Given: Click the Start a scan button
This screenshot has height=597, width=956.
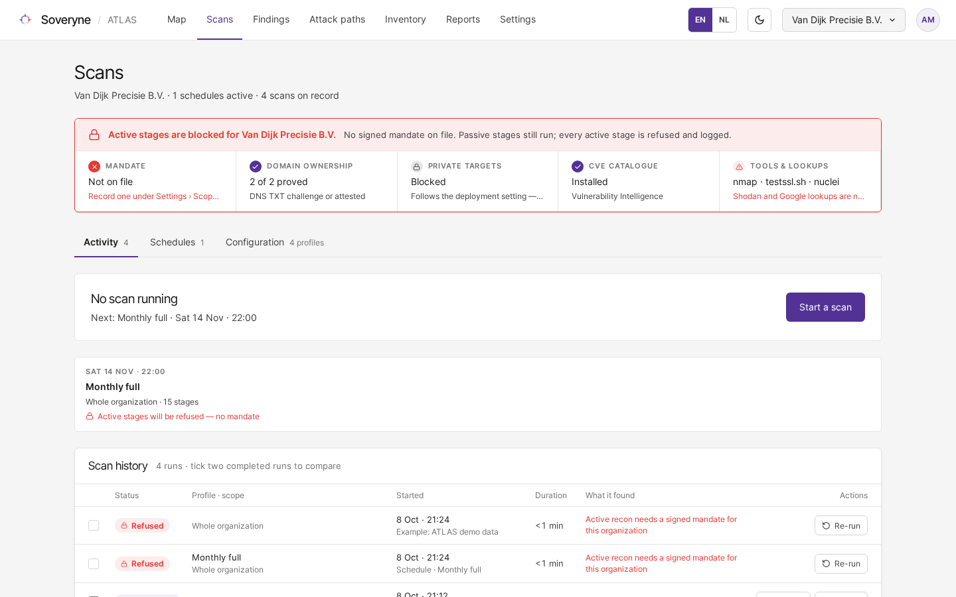Looking at the screenshot, I should point(825,307).
